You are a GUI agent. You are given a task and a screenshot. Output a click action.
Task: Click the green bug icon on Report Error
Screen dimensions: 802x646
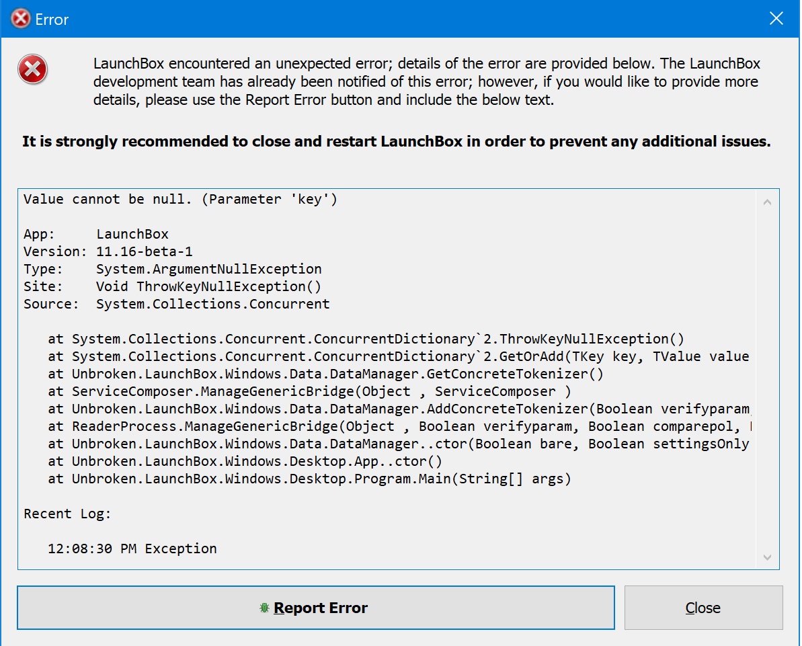tap(264, 608)
